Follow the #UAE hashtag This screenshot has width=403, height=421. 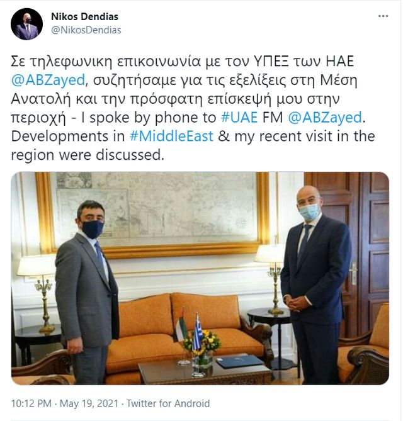tap(239, 118)
